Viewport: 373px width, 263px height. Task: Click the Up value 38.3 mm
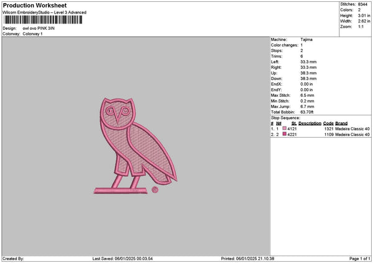pos(308,73)
